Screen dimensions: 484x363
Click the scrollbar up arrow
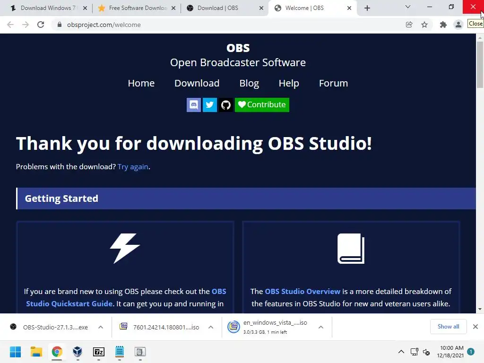click(480, 38)
